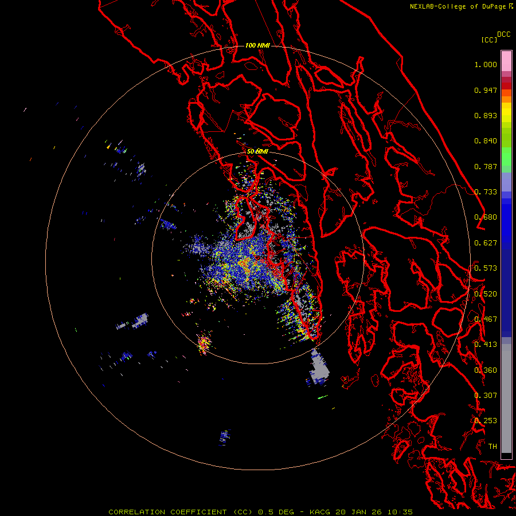
Task: Click the 0.307 color scale value
Action: click(x=486, y=396)
